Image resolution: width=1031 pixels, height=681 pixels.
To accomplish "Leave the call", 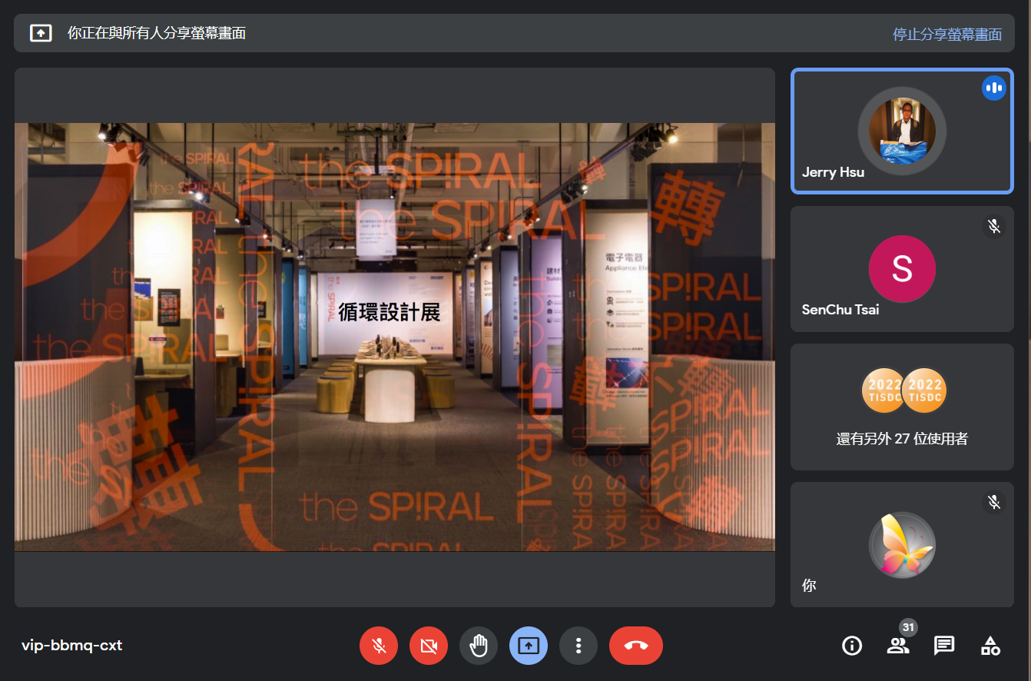I will [x=635, y=646].
